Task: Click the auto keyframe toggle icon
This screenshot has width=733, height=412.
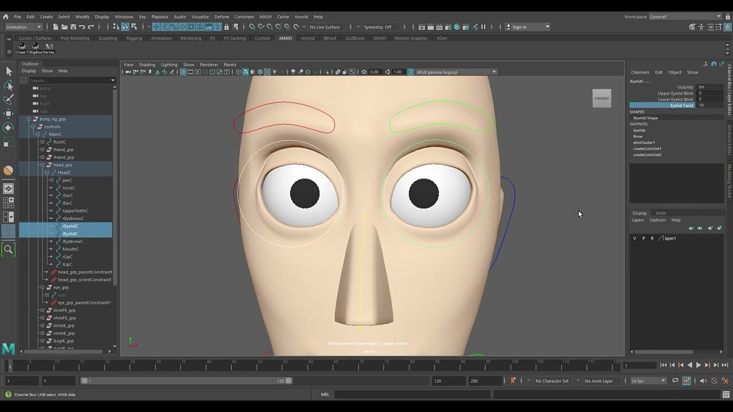Action: [x=687, y=381]
